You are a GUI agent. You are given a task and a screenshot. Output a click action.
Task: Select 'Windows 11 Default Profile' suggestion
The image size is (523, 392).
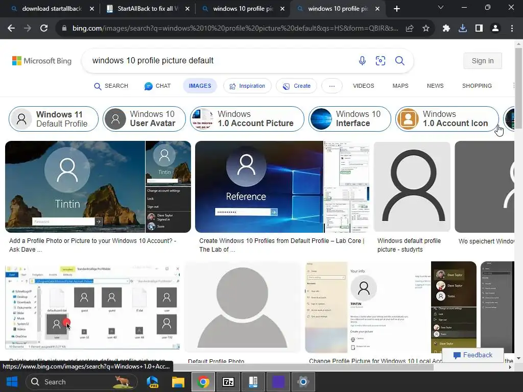(x=54, y=119)
